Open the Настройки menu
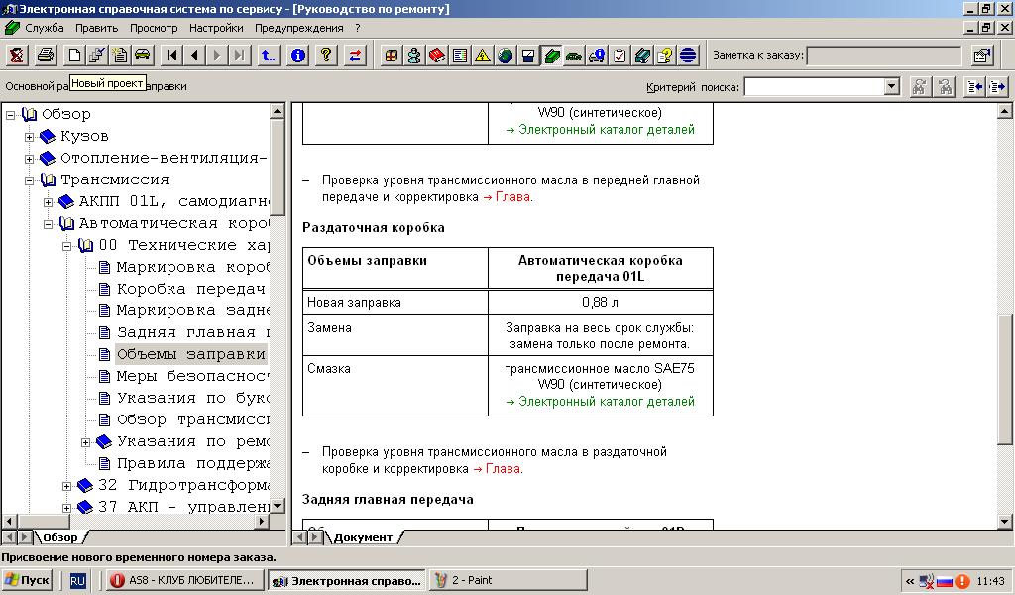Image resolution: width=1015 pixels, height=595 pixels. point(216,28)
